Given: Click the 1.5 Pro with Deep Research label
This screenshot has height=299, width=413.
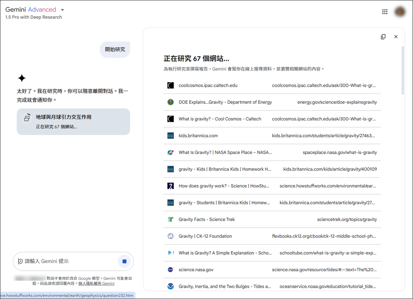Looking at the screenshot, I should (x=33, y=17).
